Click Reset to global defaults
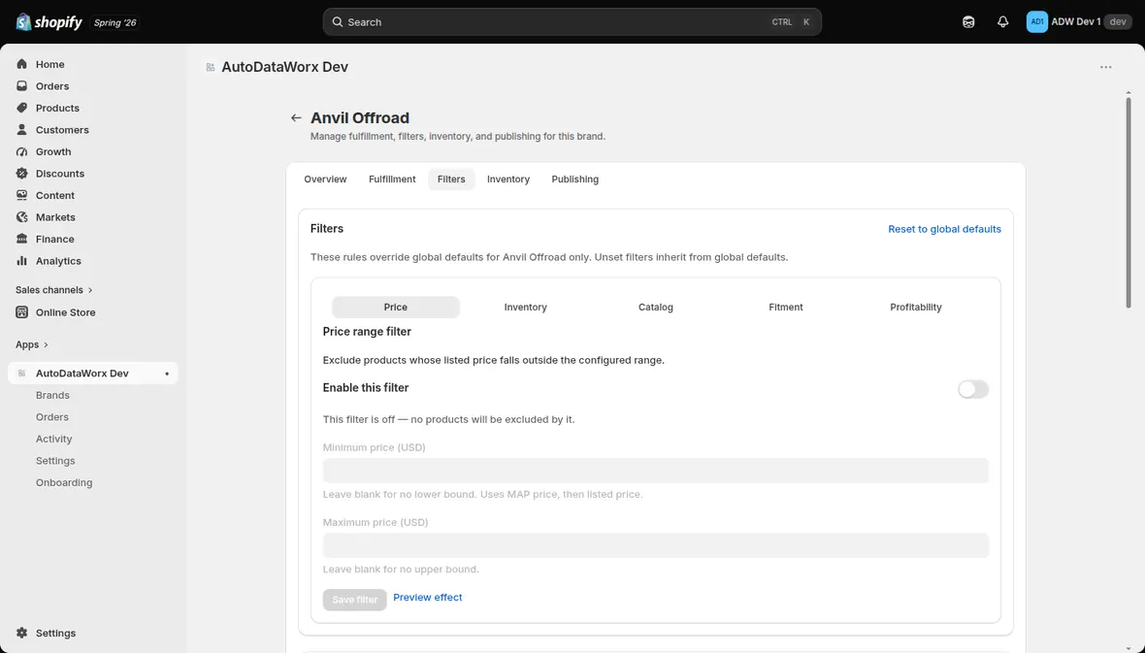 coord(944,229)
